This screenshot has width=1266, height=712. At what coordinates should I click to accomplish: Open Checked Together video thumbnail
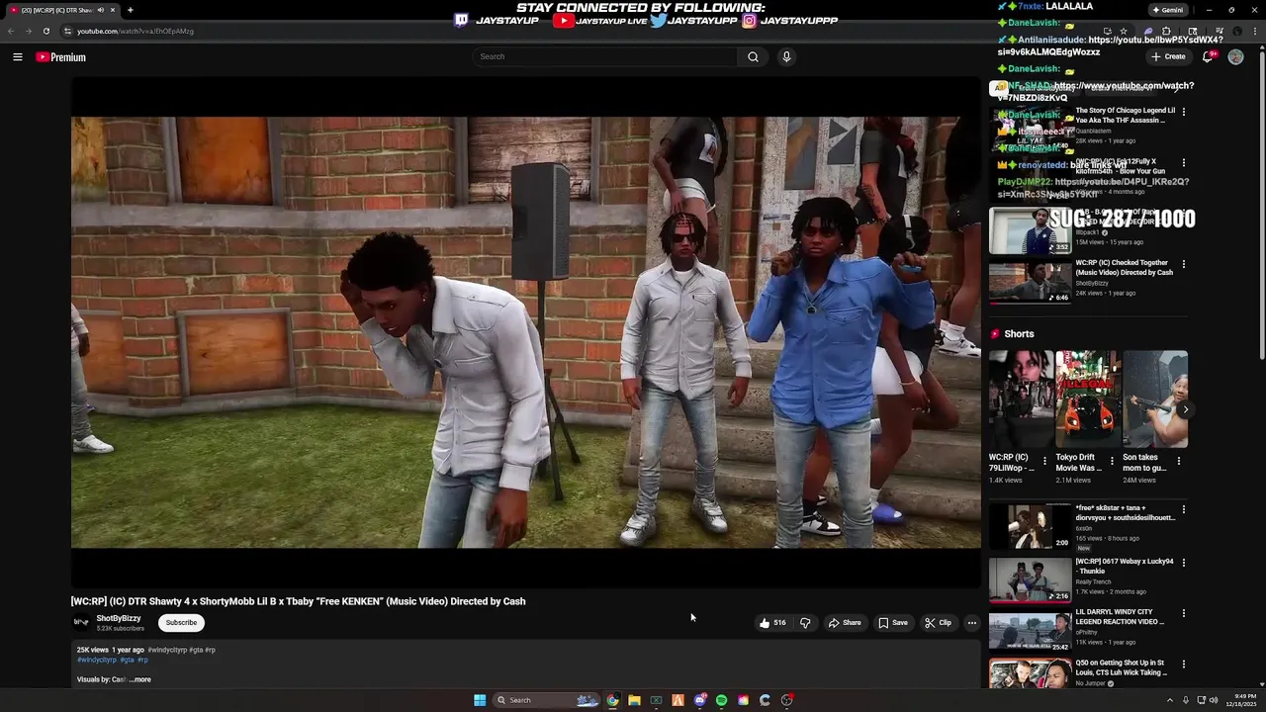point(1030,281)
